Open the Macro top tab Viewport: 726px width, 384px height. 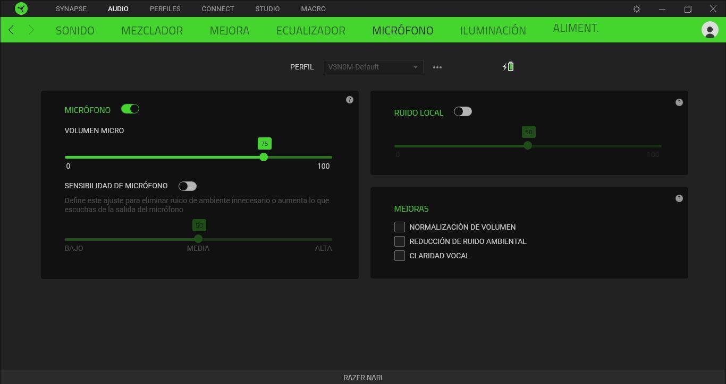[x=314, y=9]
